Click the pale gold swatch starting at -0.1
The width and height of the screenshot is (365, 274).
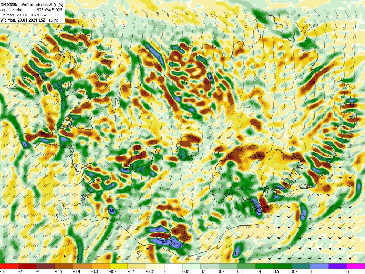pyautogui.click(x=137, y=266)
